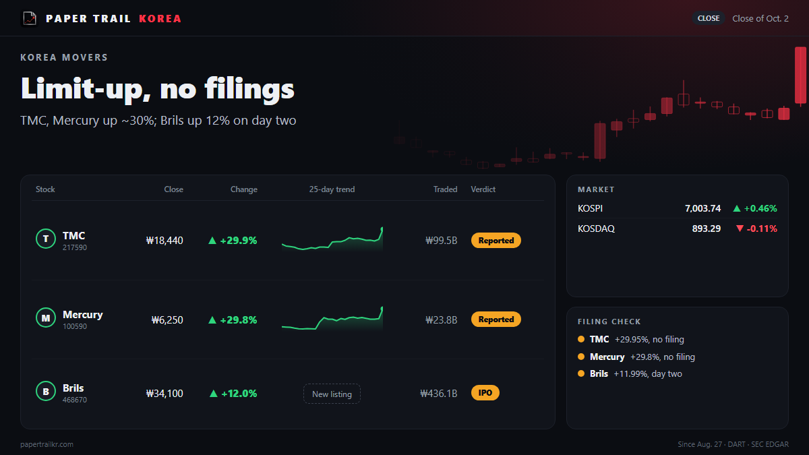This screenshot has height=455, width=809.
Task: Click the Reported verdict badge for TMC
Action: [496, 241]
